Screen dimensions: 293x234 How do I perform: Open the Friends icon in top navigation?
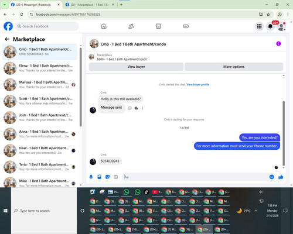pyautogui.click(x=131, y=26)
